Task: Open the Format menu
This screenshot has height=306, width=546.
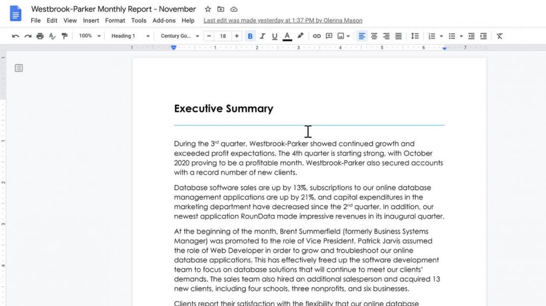Action: 115,20
